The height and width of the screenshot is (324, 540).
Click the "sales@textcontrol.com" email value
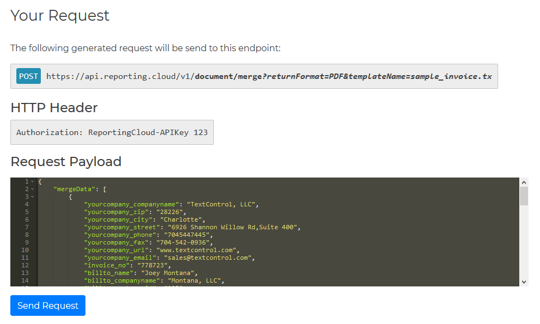pyautogui.click(x=207, y=258)
